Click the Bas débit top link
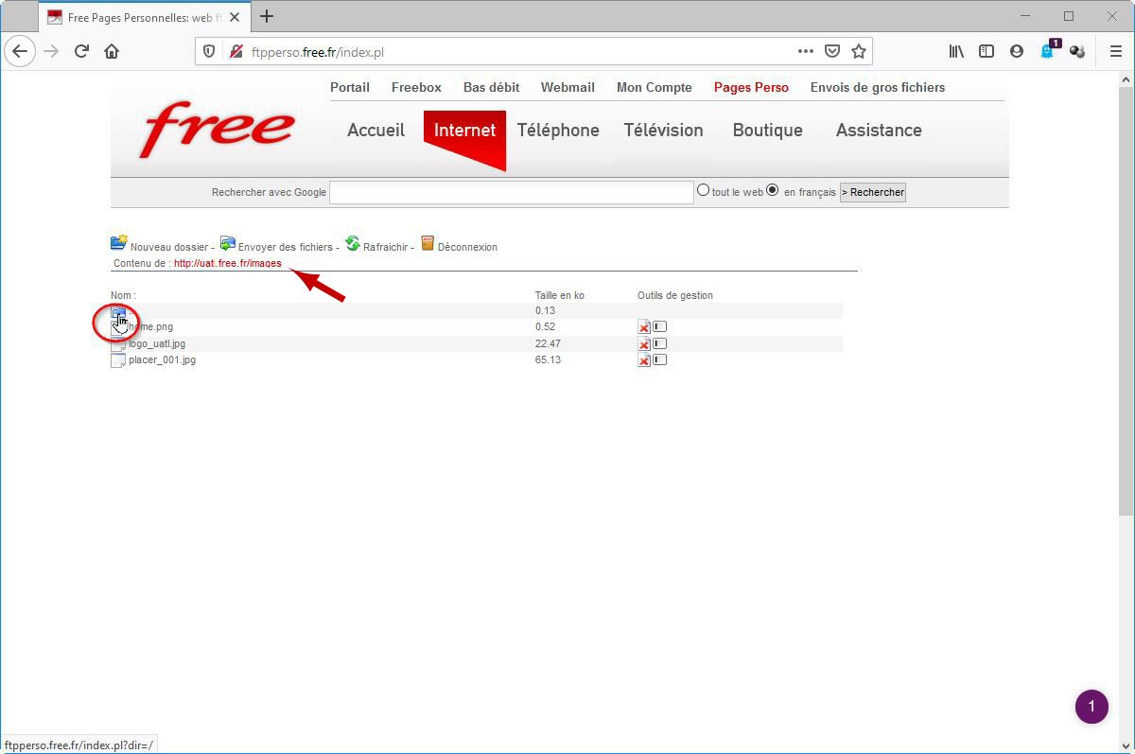1135x754 pixels. [x=492, y=87]
